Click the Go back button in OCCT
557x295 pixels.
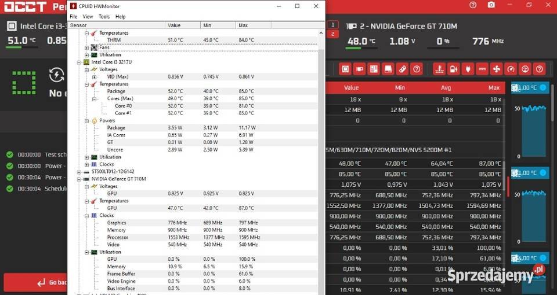pos(35,282)
